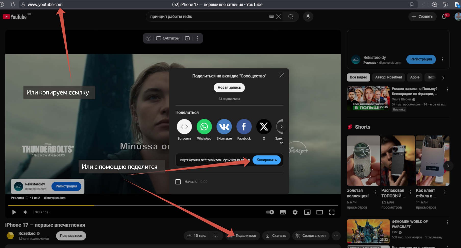Open the browser three-dot menu in title bar
The image size is (461, 248).
(x=423, y=4)
